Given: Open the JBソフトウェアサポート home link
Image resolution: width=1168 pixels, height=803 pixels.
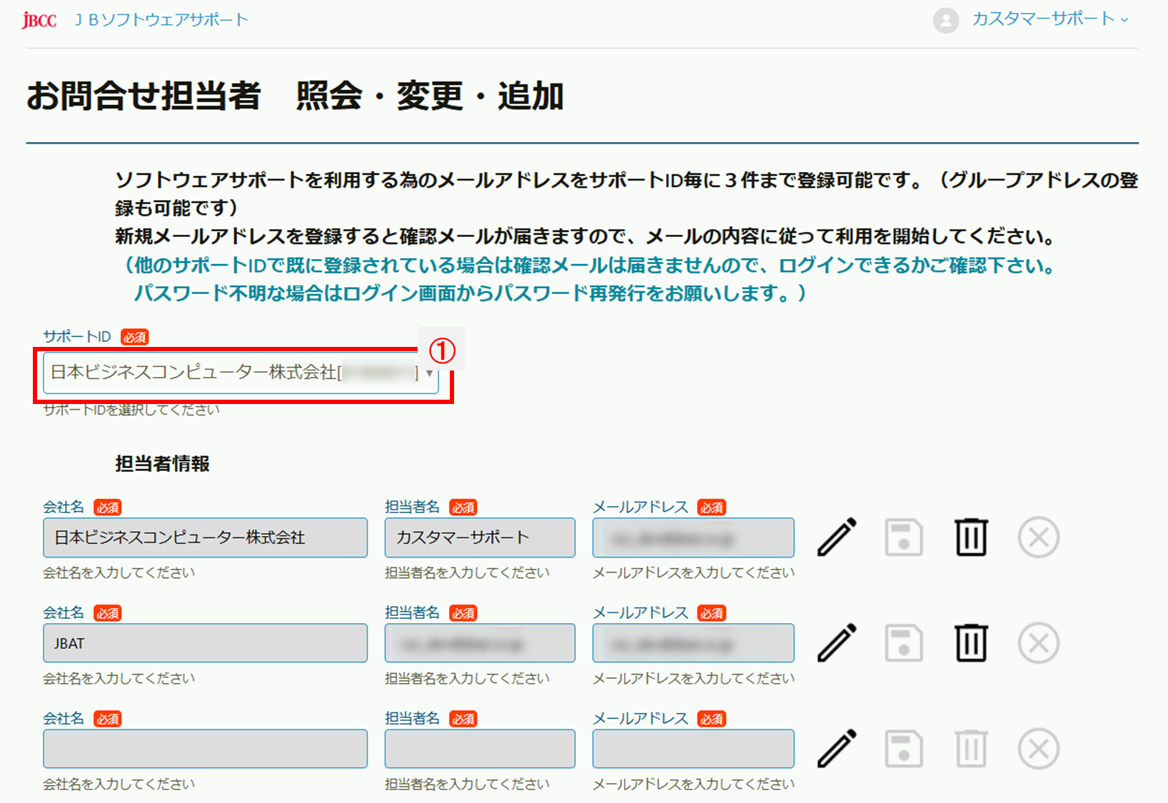Looking at the screenshot, I should click(x=162, y=20).
